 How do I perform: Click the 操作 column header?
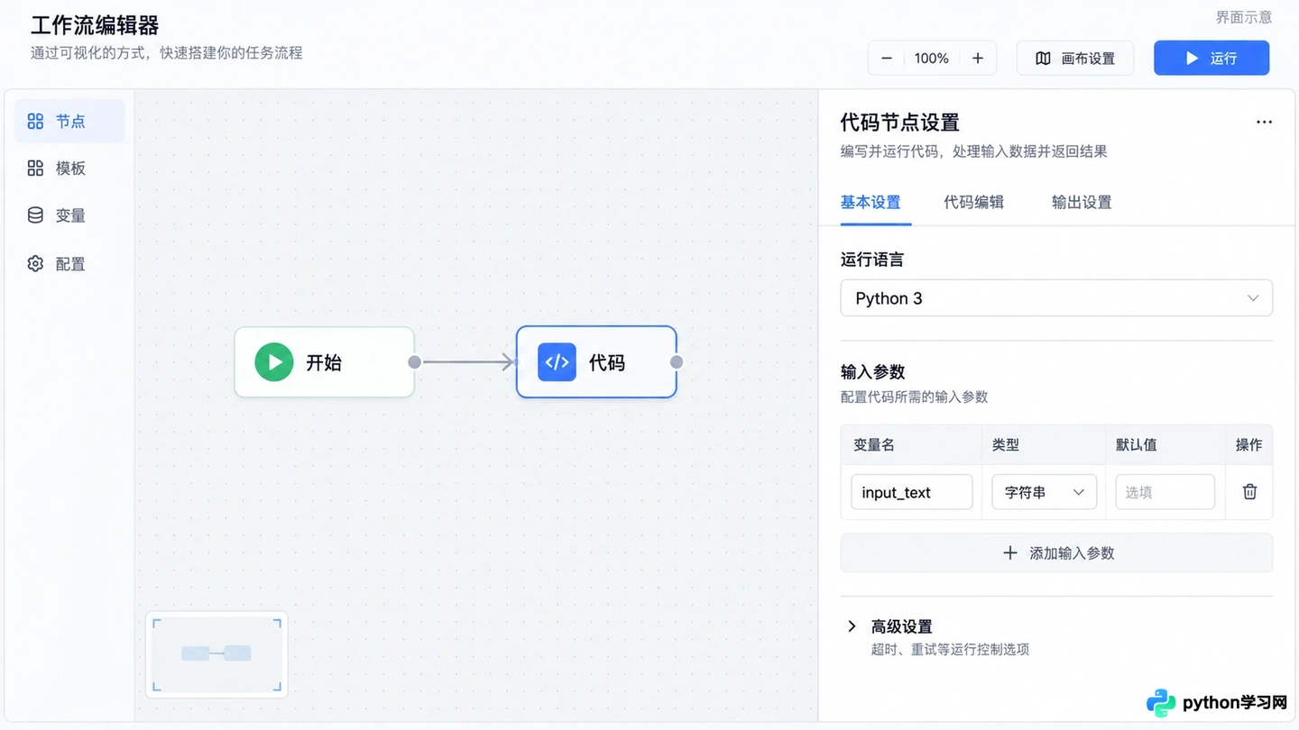[1249, 445]
